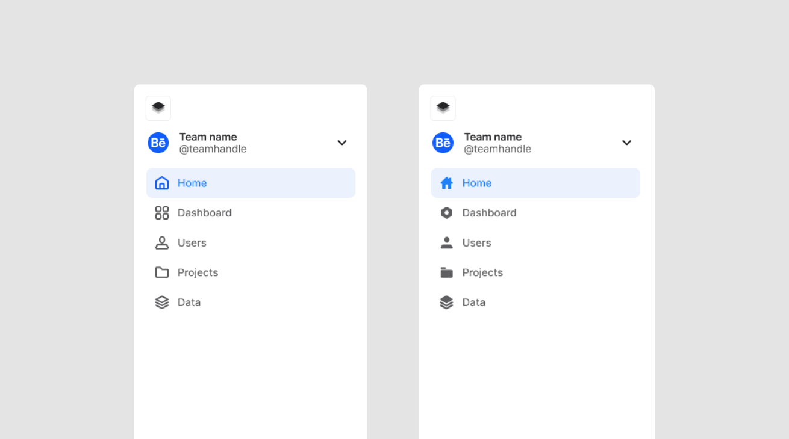Screen dimensions: 789x439
Task: Click the stacked layers logo in right panel
Action: click(443, 108)
